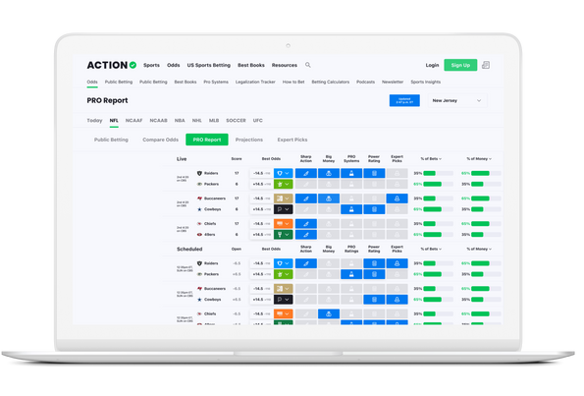Open the Betting Calculators link
Screen dimensions: 584x396
(331, 82)
